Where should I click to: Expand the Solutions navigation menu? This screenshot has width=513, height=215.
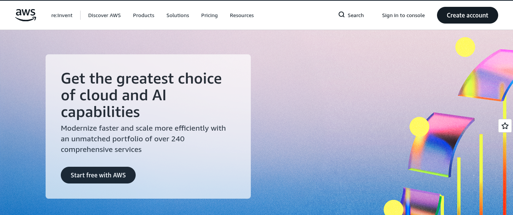177,16
